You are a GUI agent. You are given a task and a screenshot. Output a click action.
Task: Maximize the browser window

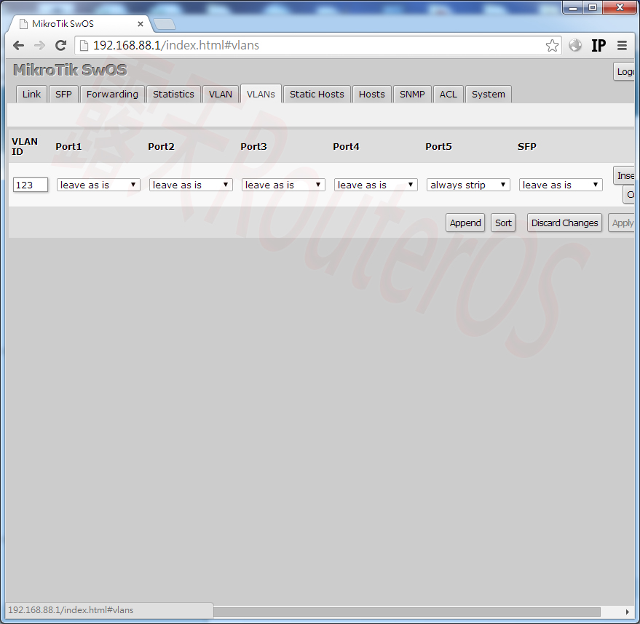pyautogui.click(x=593, y=7)
